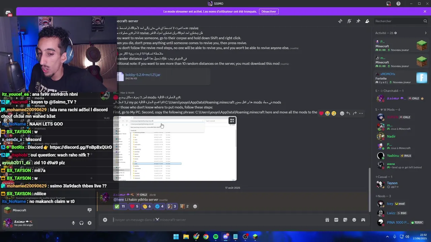Screen dimensions: 431x242
Task: Add a new reaction below message
Action: [195, 206]
